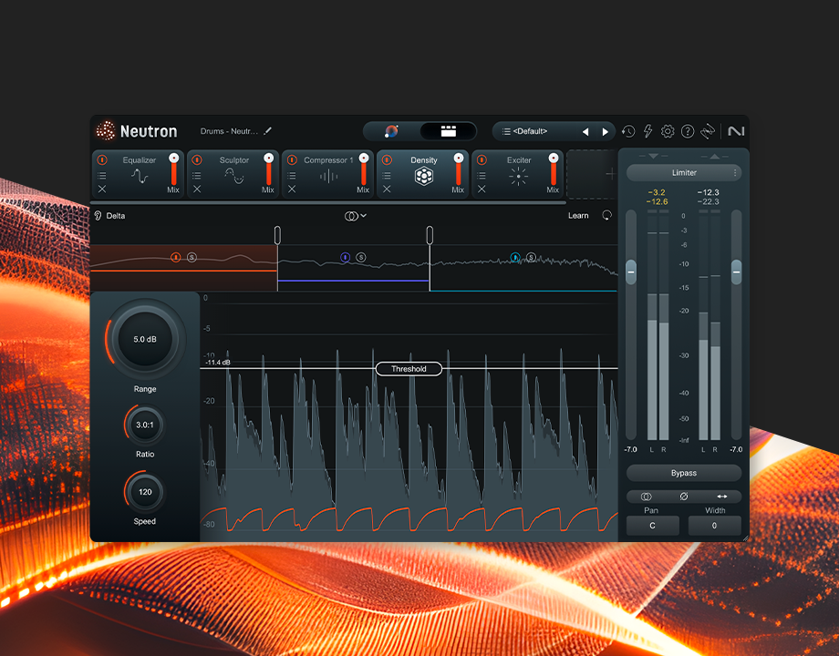Open the Assistant view icon
Viewport: 839px width, 656px height.
pos(391,131)
